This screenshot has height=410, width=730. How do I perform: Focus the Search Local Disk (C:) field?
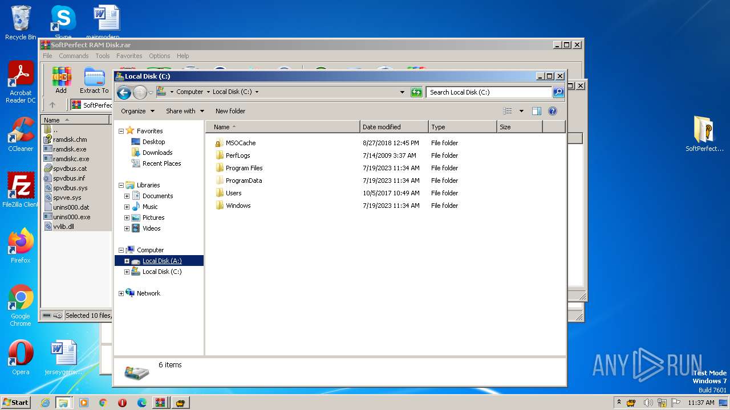489,92
